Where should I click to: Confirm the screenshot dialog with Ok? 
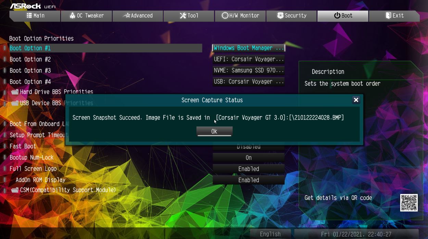pyautogui.click(x=214, y=131)
